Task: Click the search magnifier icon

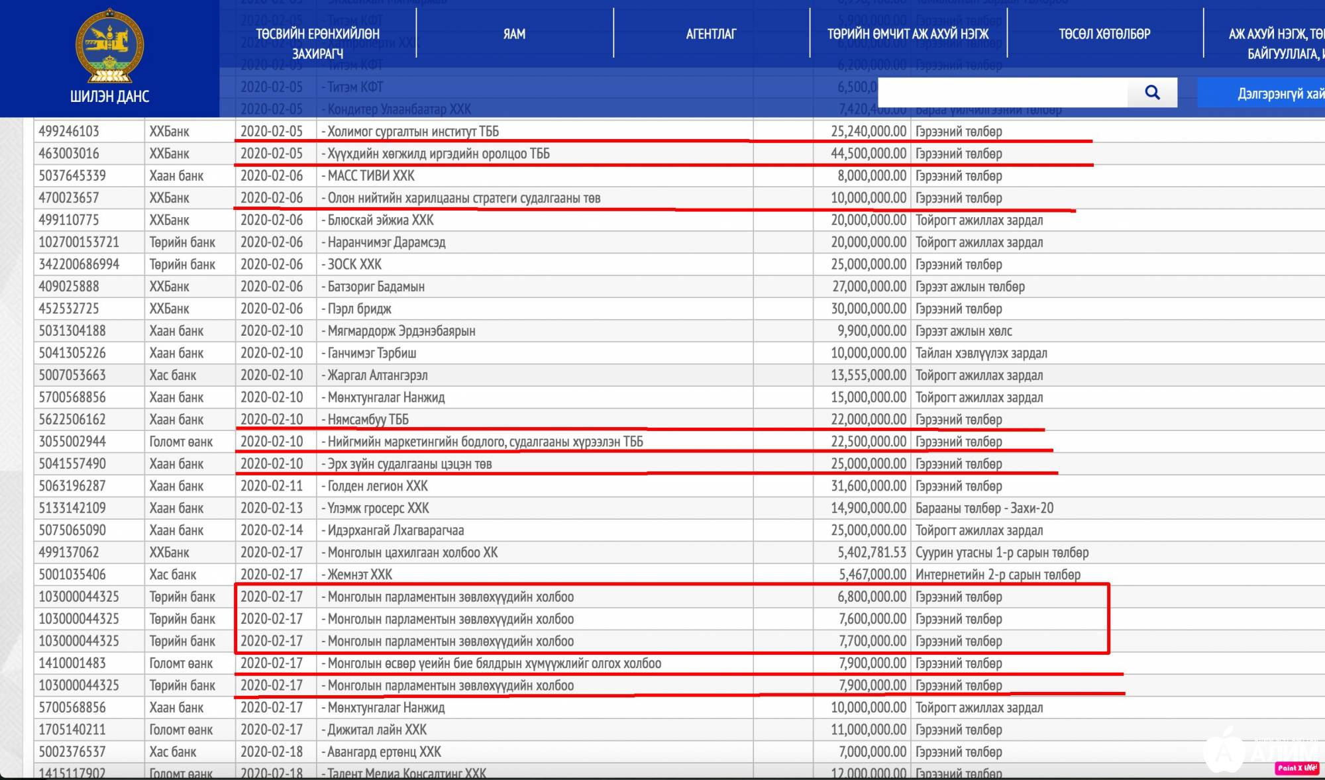Action: click(x=1152, y=93)
